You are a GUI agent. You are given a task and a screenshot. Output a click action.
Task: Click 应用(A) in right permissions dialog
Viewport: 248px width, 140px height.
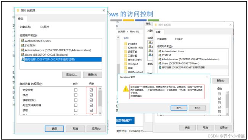(224, 127)
